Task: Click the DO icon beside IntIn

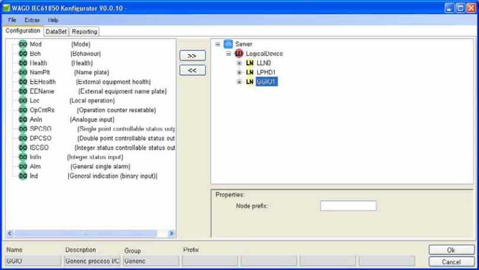Action: click(x=23, y=157)
